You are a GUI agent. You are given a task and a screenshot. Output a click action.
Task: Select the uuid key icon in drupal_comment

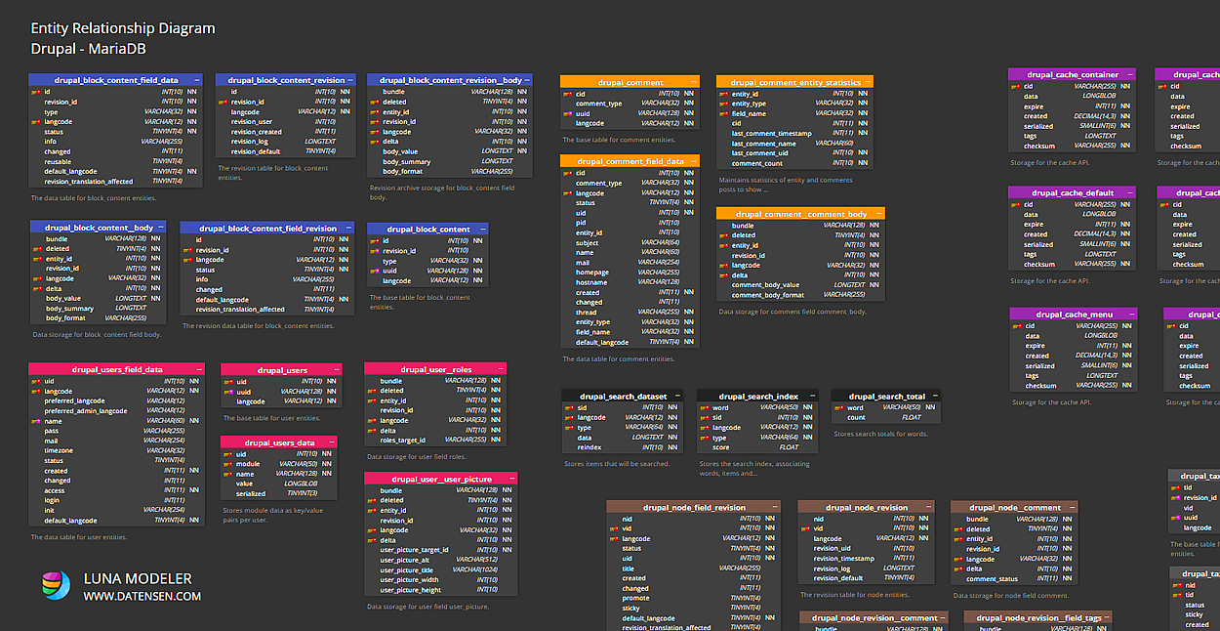tap(566, 113)
